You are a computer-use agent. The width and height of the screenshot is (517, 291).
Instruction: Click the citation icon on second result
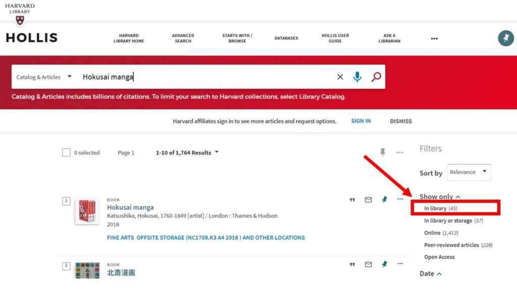[x=352, y=264]
